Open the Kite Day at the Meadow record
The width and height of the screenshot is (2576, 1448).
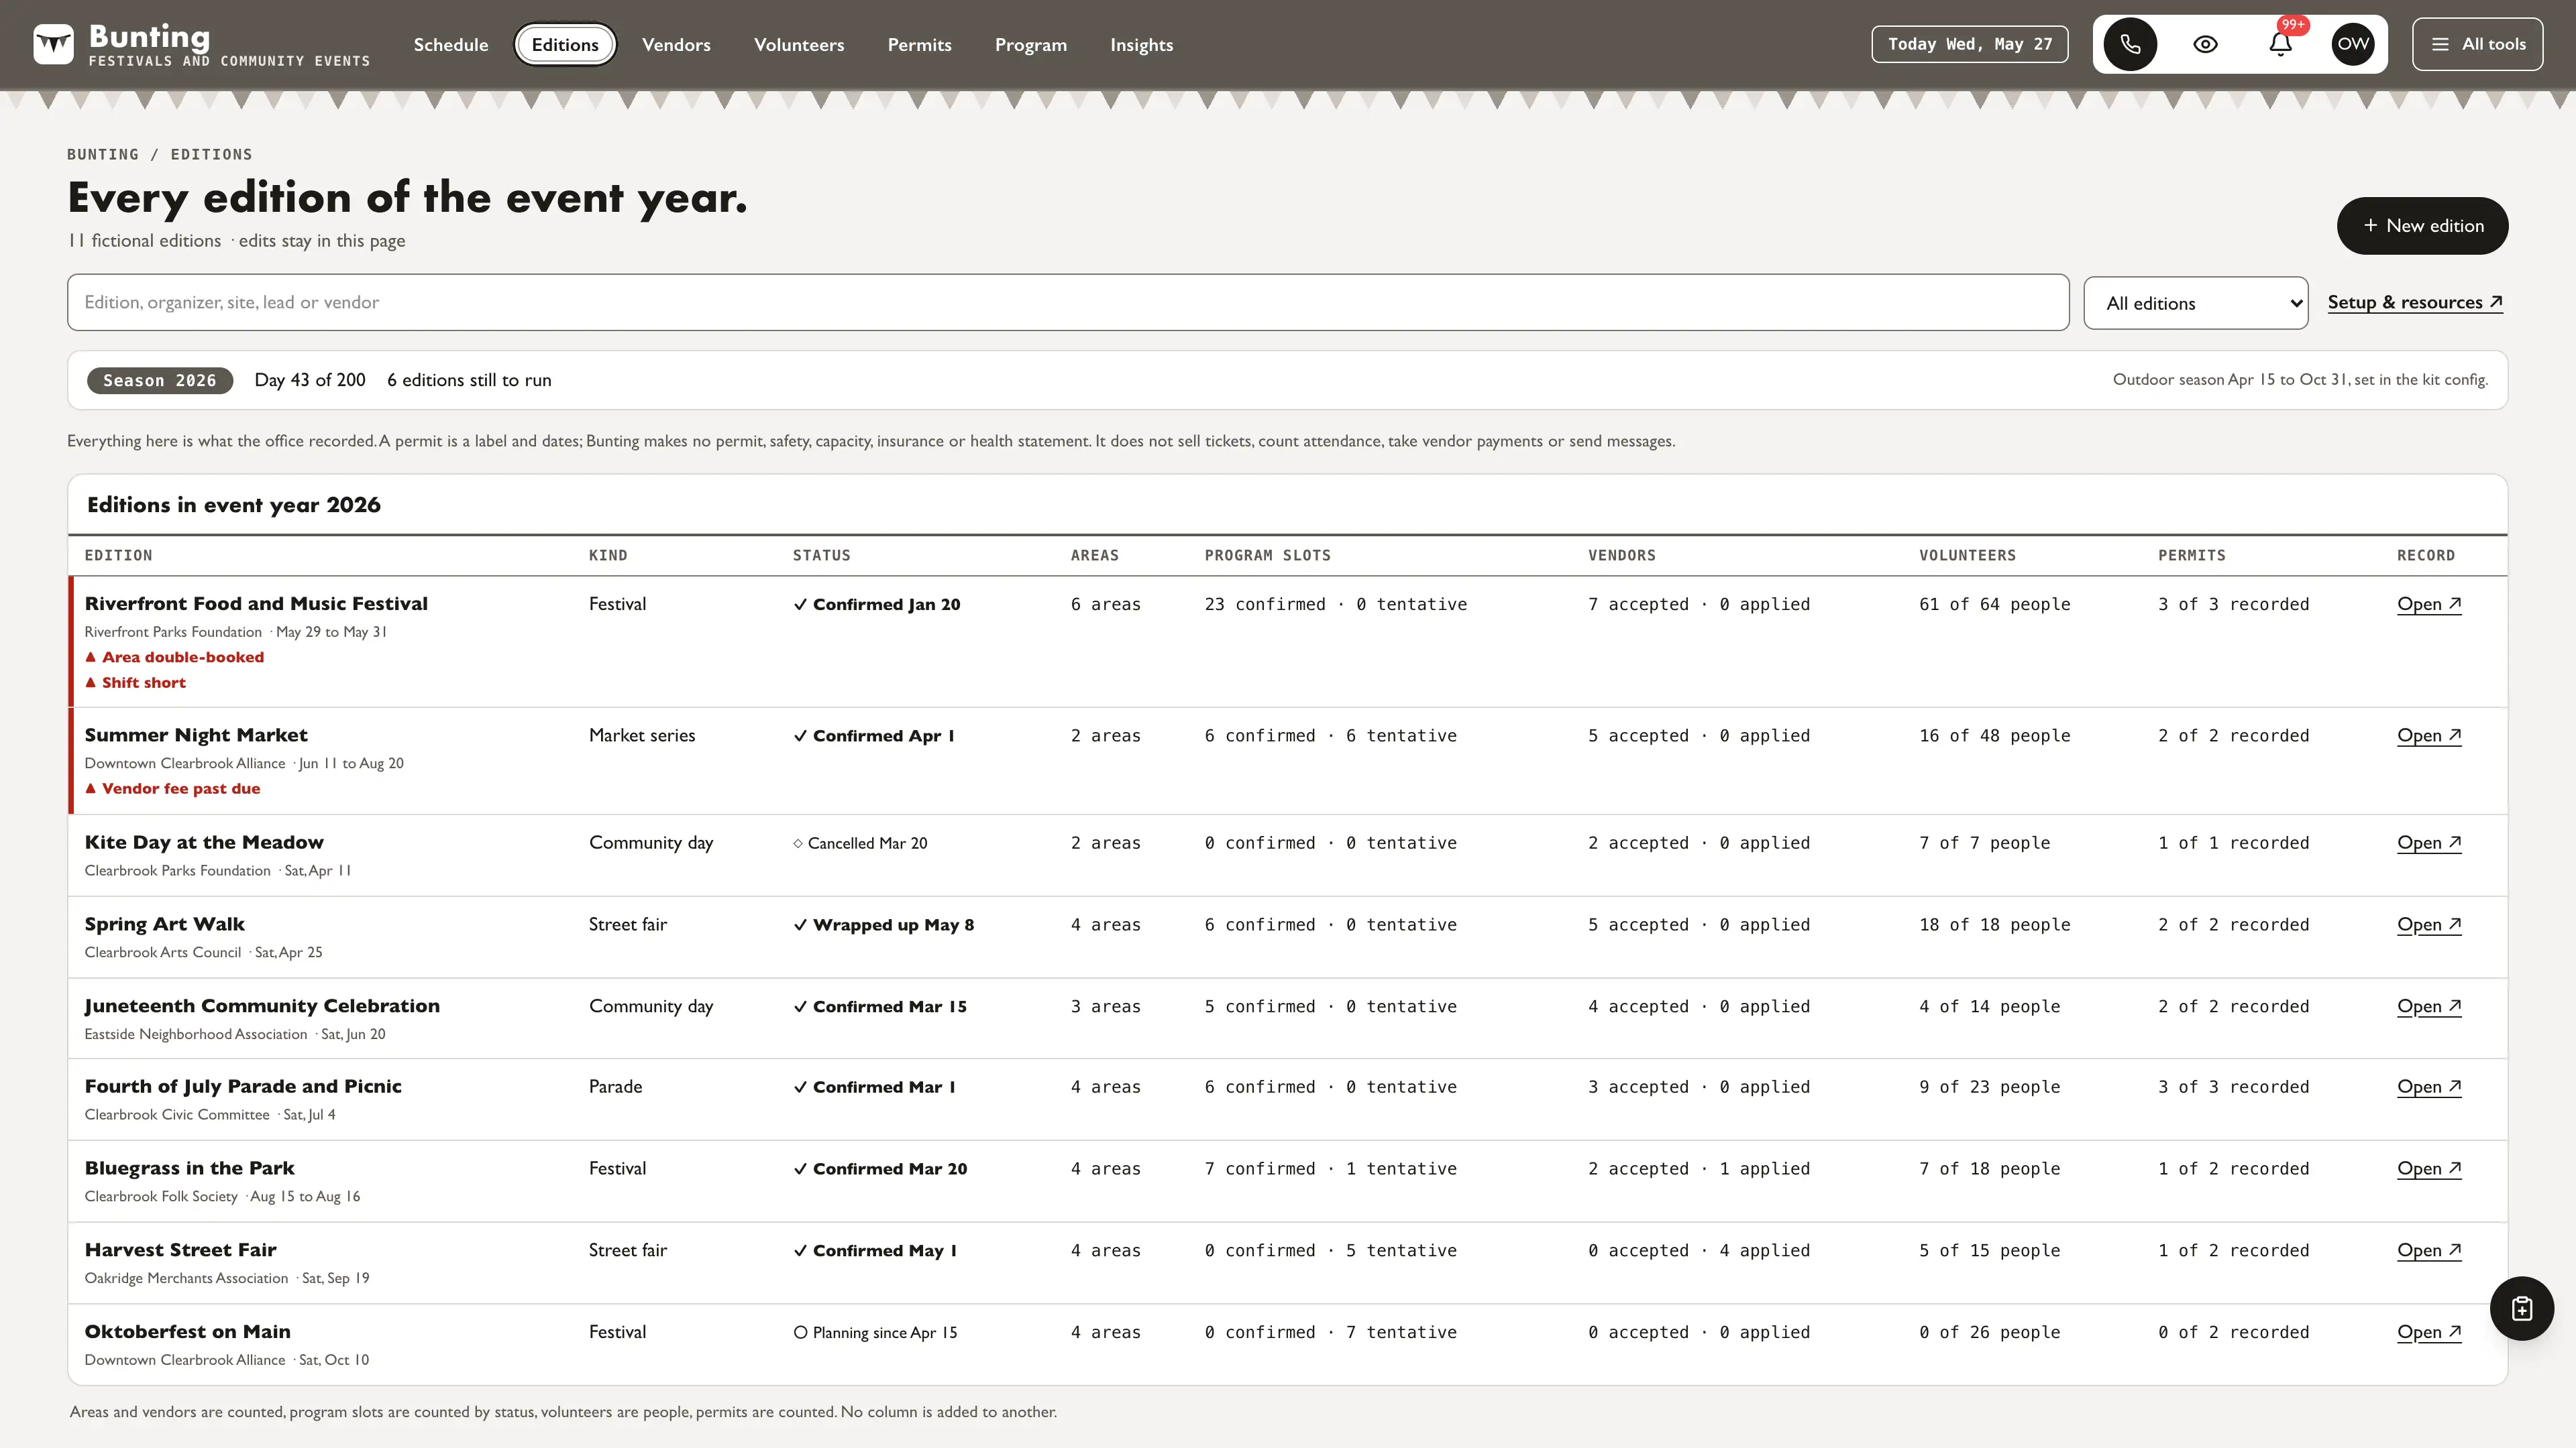2428,843
